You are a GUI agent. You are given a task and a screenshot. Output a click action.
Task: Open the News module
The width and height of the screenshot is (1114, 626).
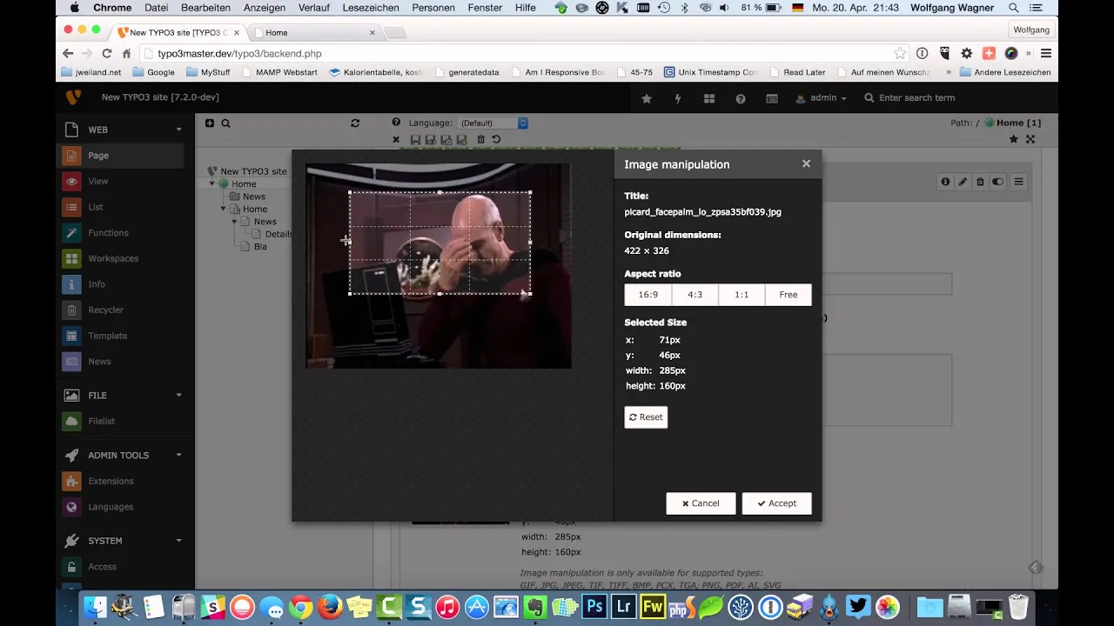[122, 361]
